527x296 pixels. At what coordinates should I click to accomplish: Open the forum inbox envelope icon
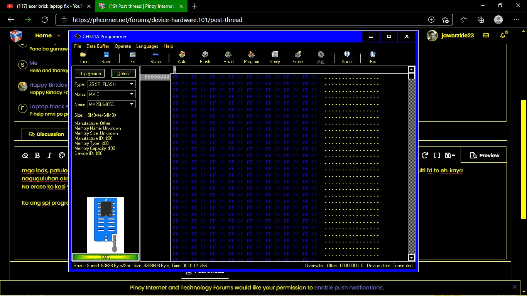click(486, 35)
